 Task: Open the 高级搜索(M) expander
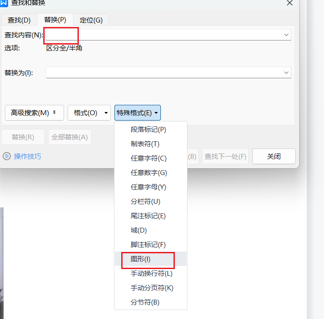point(33,113)
